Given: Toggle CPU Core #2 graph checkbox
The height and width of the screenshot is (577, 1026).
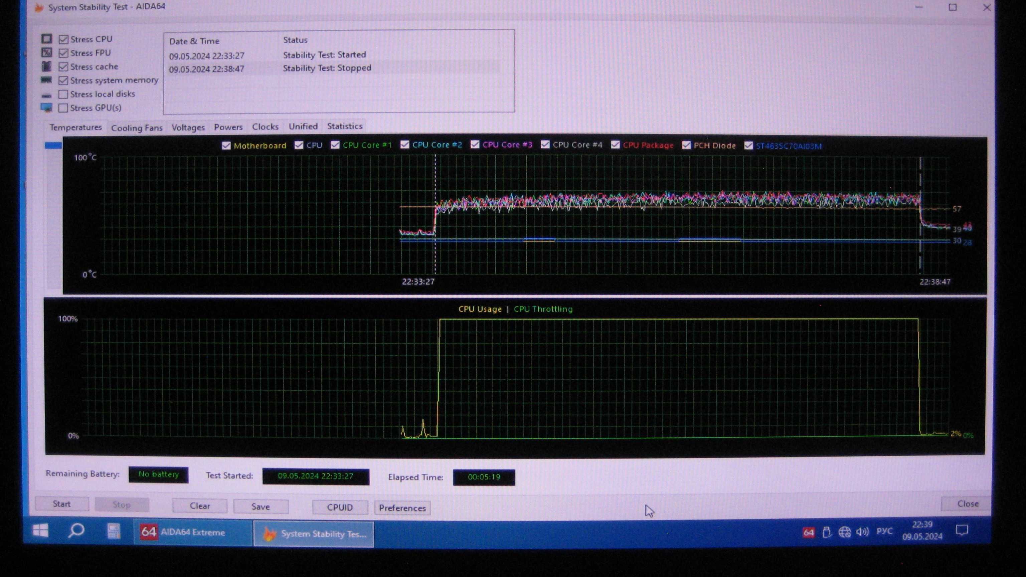Looking at the screenshot, I should coord(405,145).
